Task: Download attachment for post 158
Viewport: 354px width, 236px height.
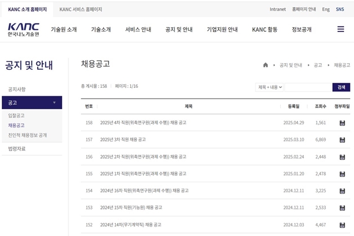Action: pyautogui.click(x=342, y=123)
